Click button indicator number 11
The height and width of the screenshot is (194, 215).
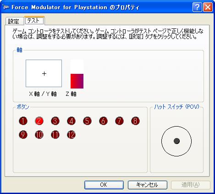click(55, 135)
